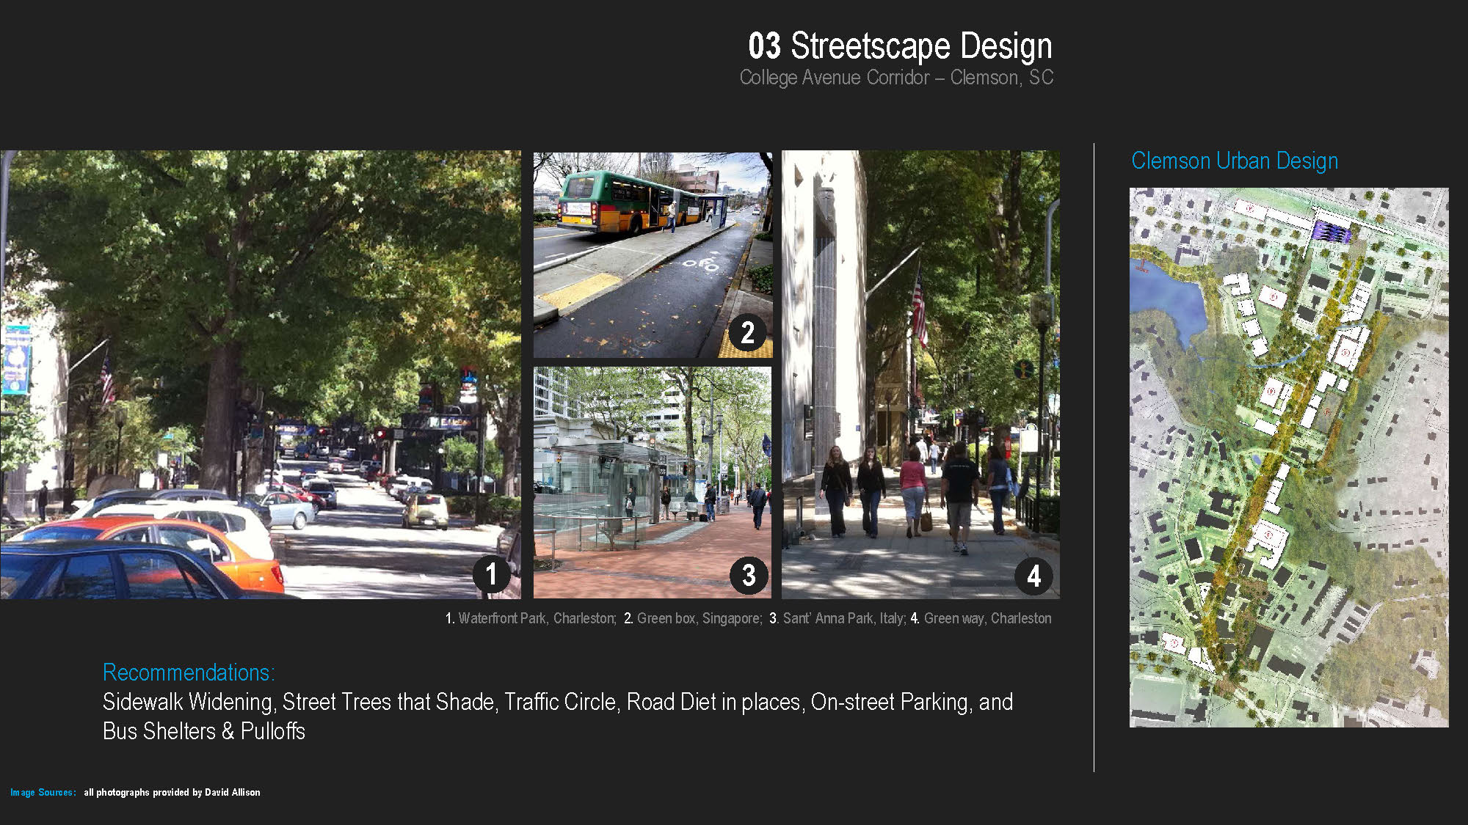Click the 'Bus Shelters & Pulloffs' text line
This screenshot has width=1468, height=825.
click(x=204, y=731)
